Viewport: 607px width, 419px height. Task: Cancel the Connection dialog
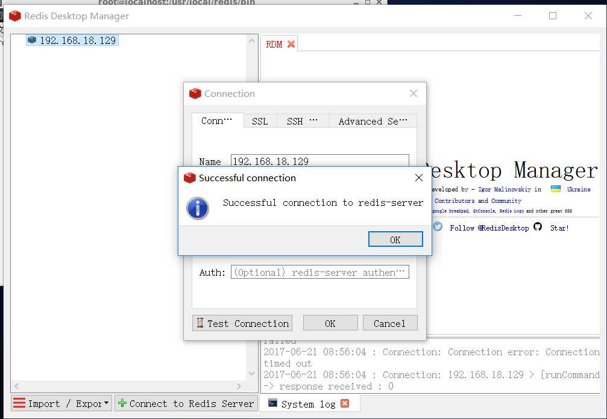(390, 323)
